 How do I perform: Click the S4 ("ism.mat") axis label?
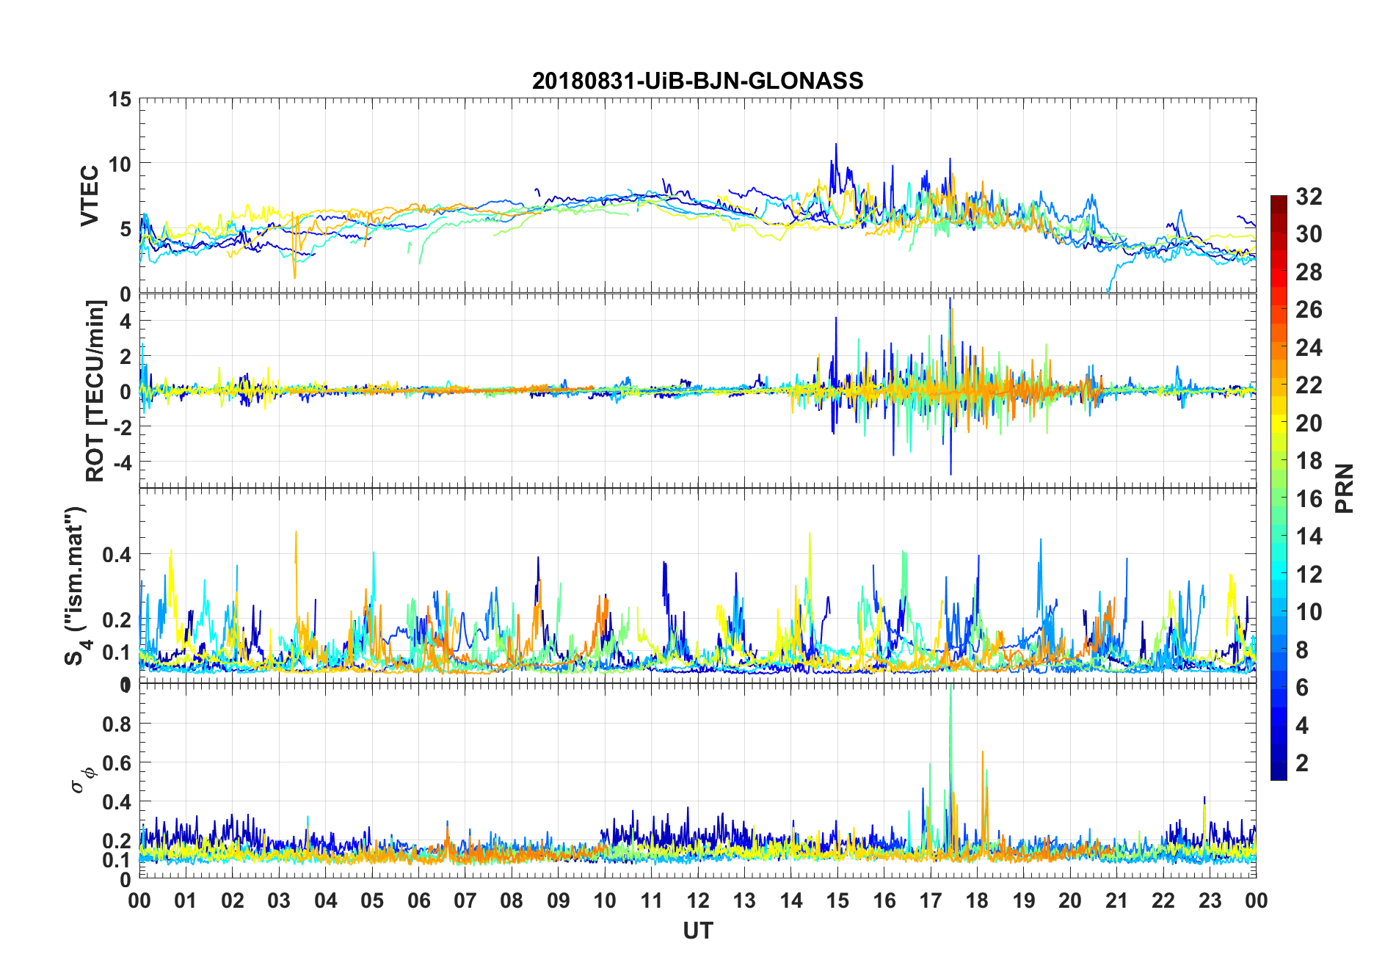(x=76, y=586)
